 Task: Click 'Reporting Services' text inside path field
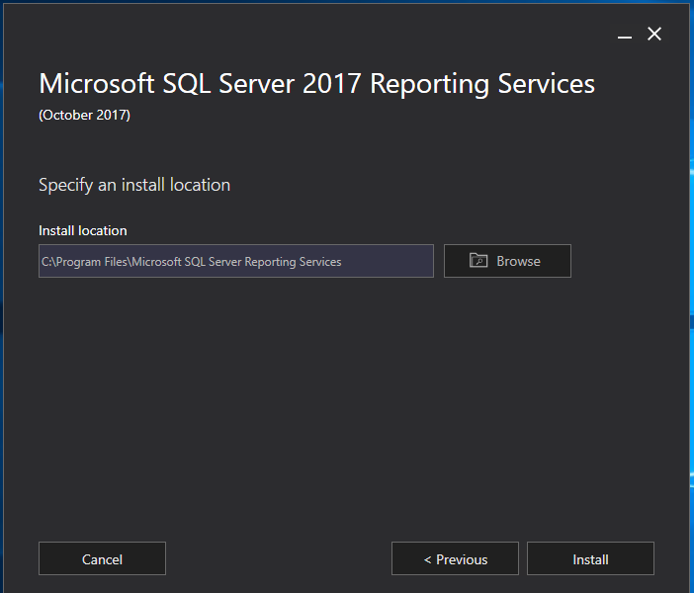tap(293, 262)
